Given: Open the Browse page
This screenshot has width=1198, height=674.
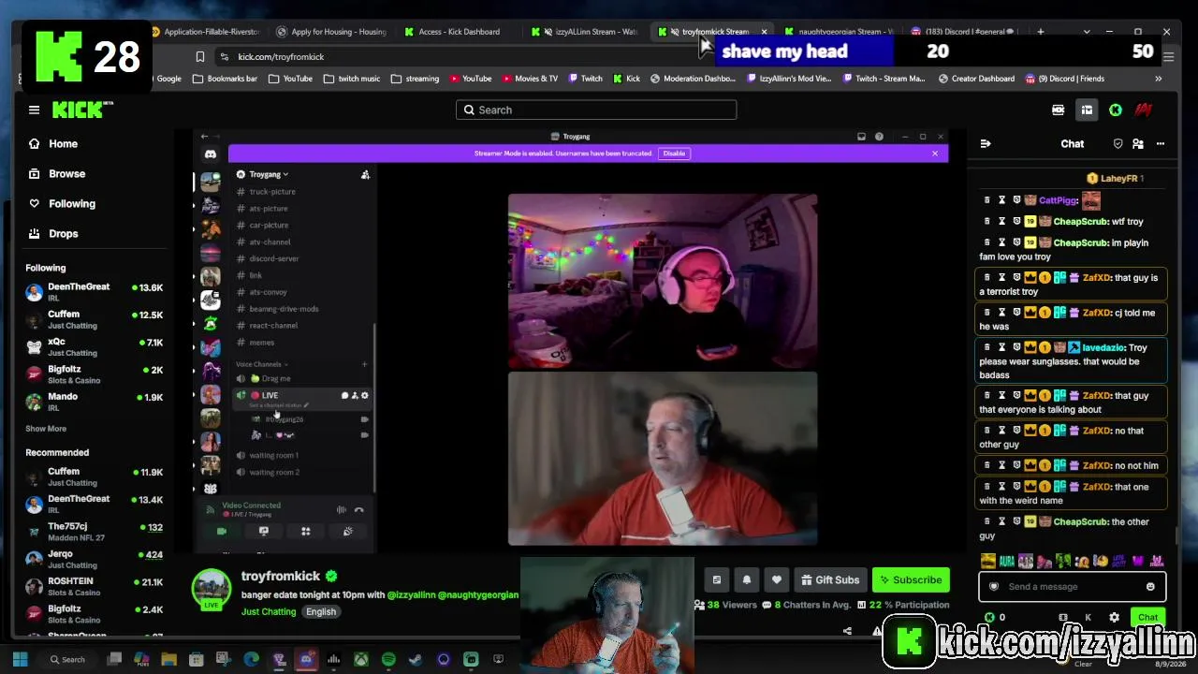Looking at the screenshot, I should pos(57,173).
